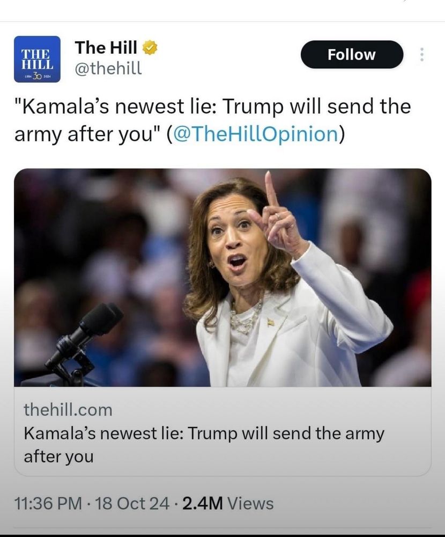Click The Hill display name
The height and width of the screenshot is (537, 445).
[x=105, y=47]
